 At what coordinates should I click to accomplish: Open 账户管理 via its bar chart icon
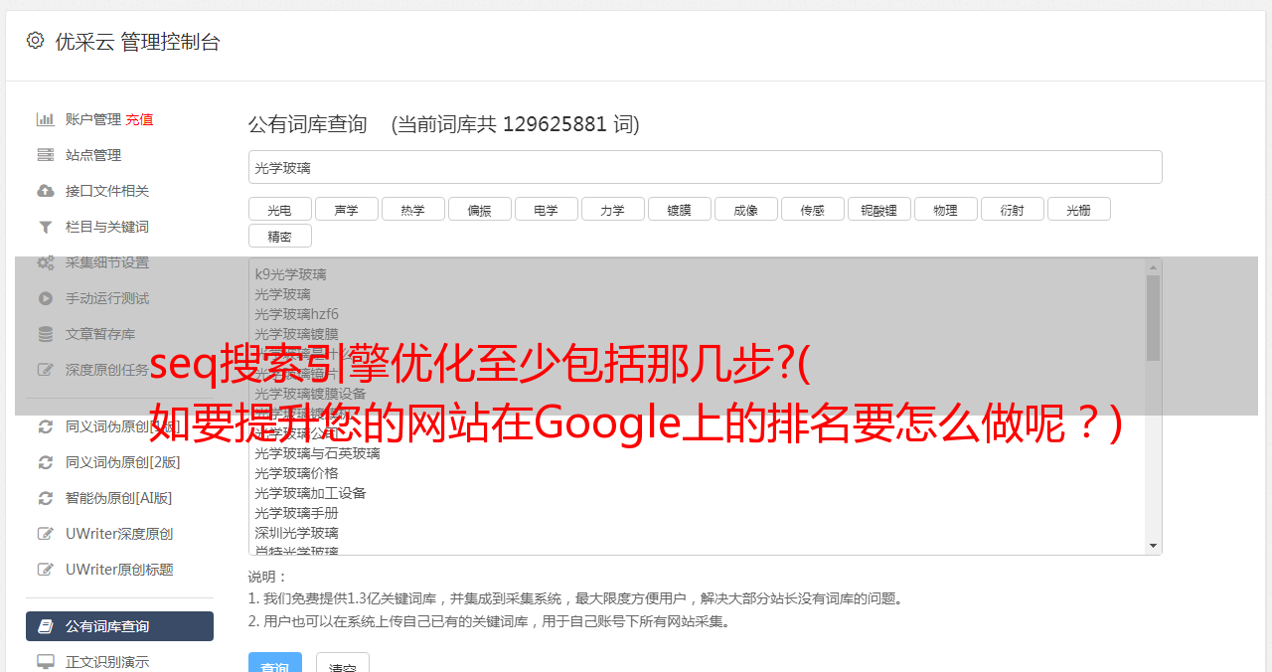pos(46,119)
